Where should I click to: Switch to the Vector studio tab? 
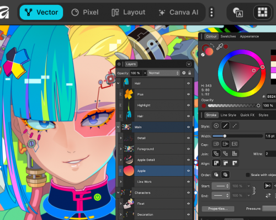41,12
